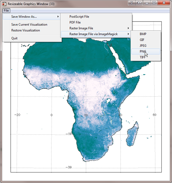The image size is (172, 183).
Task: Click the roll-up arrow title bar icon
Action: pos(132,3)
